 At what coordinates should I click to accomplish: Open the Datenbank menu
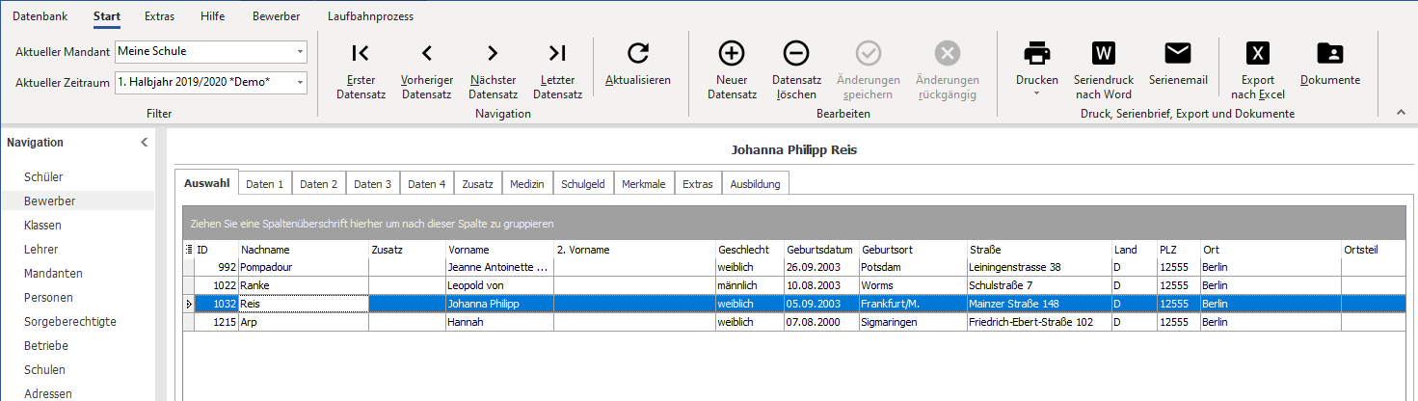point(40,16)
